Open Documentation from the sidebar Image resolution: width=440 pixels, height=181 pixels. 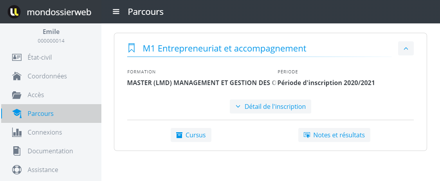50,151
